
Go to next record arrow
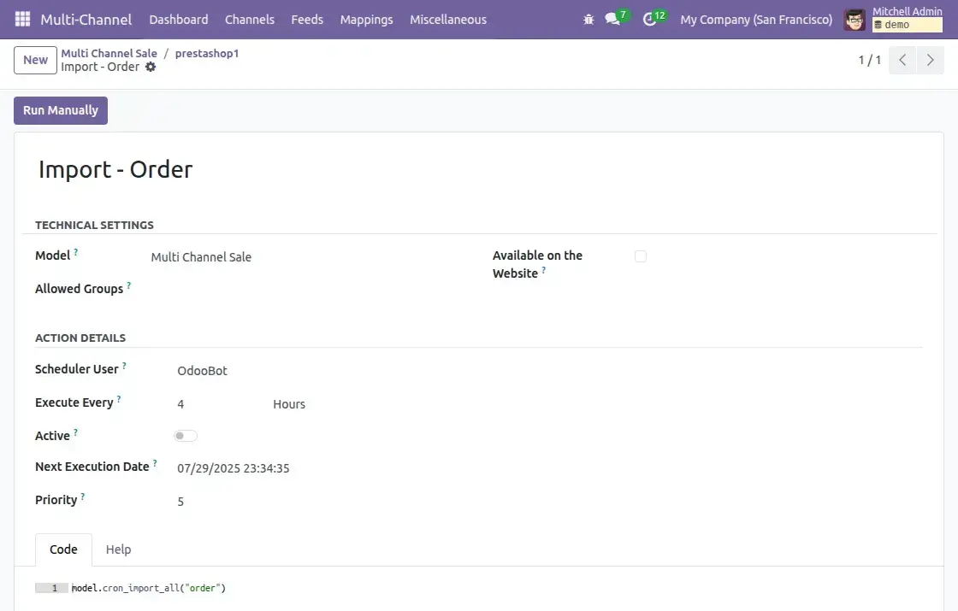(x=931, y=60)
